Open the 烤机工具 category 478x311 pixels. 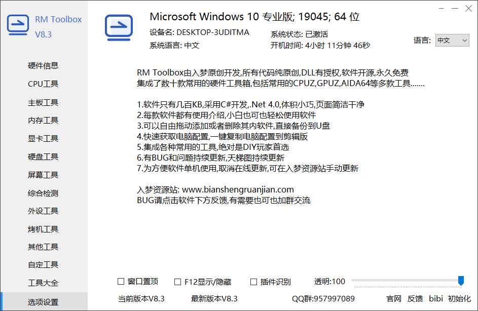[43, 229]
